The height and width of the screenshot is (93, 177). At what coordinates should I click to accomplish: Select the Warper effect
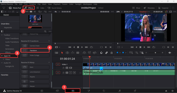(35, 86)
